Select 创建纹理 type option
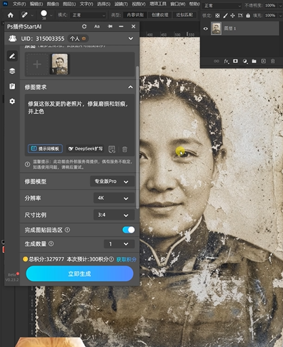Screen dimensions: 283x347 160,15
